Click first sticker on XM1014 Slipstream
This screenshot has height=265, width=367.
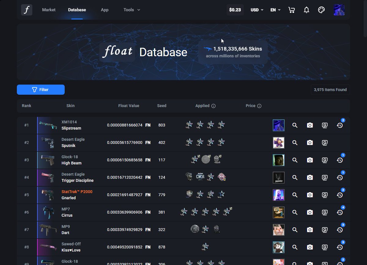pyautogui.click(x=189, y=125)
